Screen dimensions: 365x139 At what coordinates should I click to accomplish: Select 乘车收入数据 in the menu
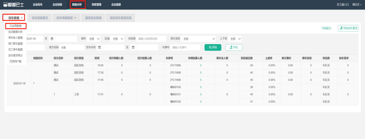[x=16, y=38]
